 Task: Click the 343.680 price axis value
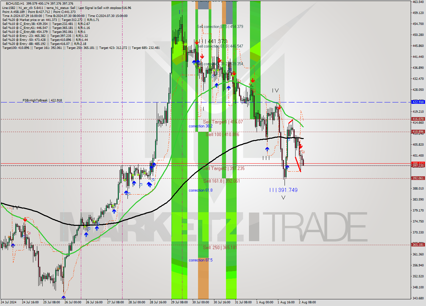418,298
